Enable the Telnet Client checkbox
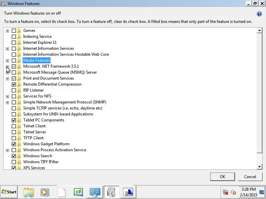This screenshot has width=266, height=199. coord(14,126)
